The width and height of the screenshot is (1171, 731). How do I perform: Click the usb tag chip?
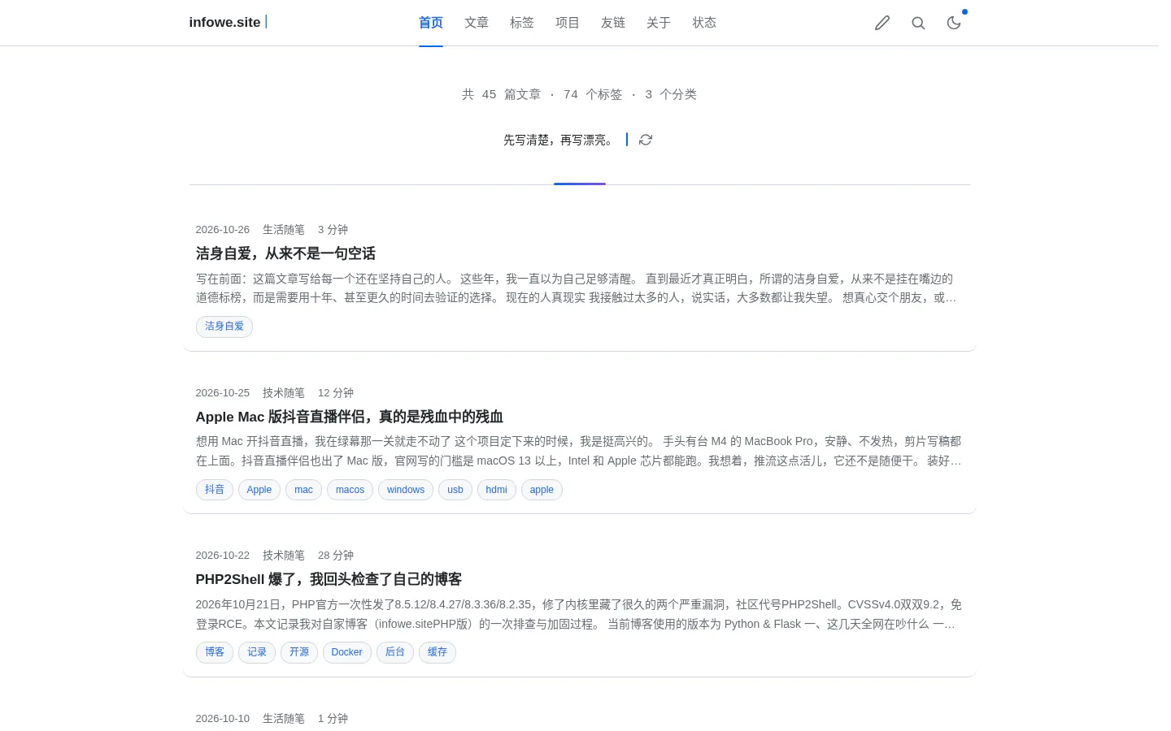click(455, 490)
